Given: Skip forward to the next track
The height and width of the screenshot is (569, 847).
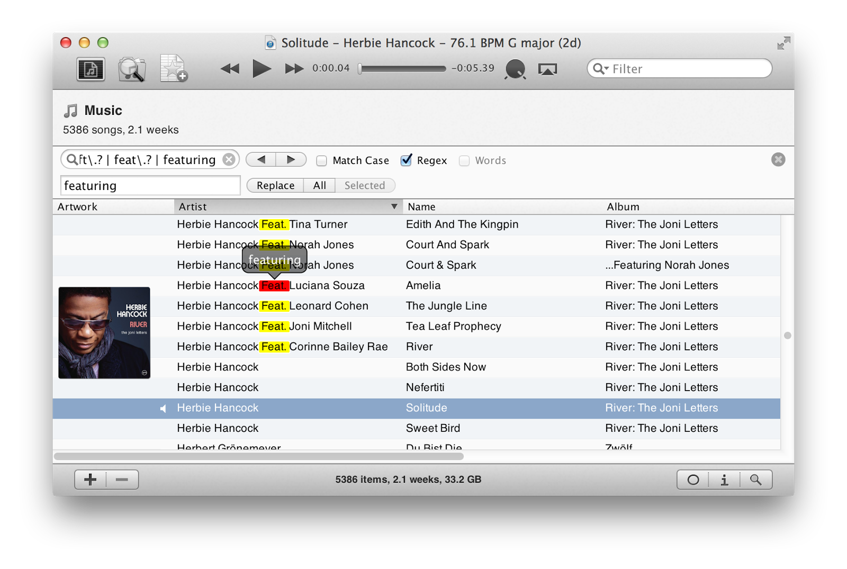Looking at the screenshot, I should coord(294,69).
